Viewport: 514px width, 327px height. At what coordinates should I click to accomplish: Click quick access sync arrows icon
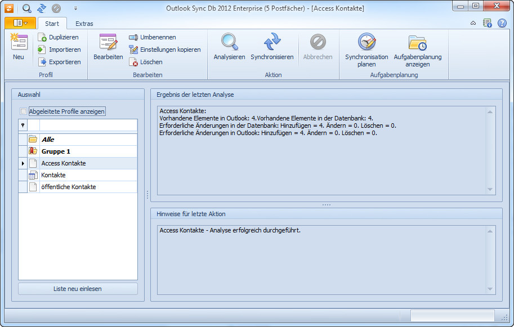point(41,8)
